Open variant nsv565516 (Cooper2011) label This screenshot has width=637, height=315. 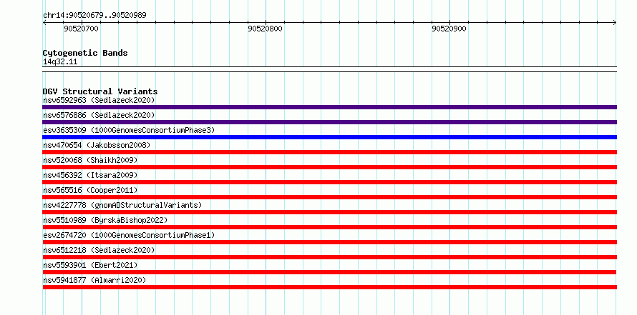pos(90,190)
